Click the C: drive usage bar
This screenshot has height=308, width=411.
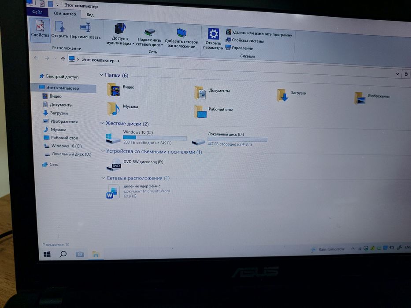(x=155, y=137)
